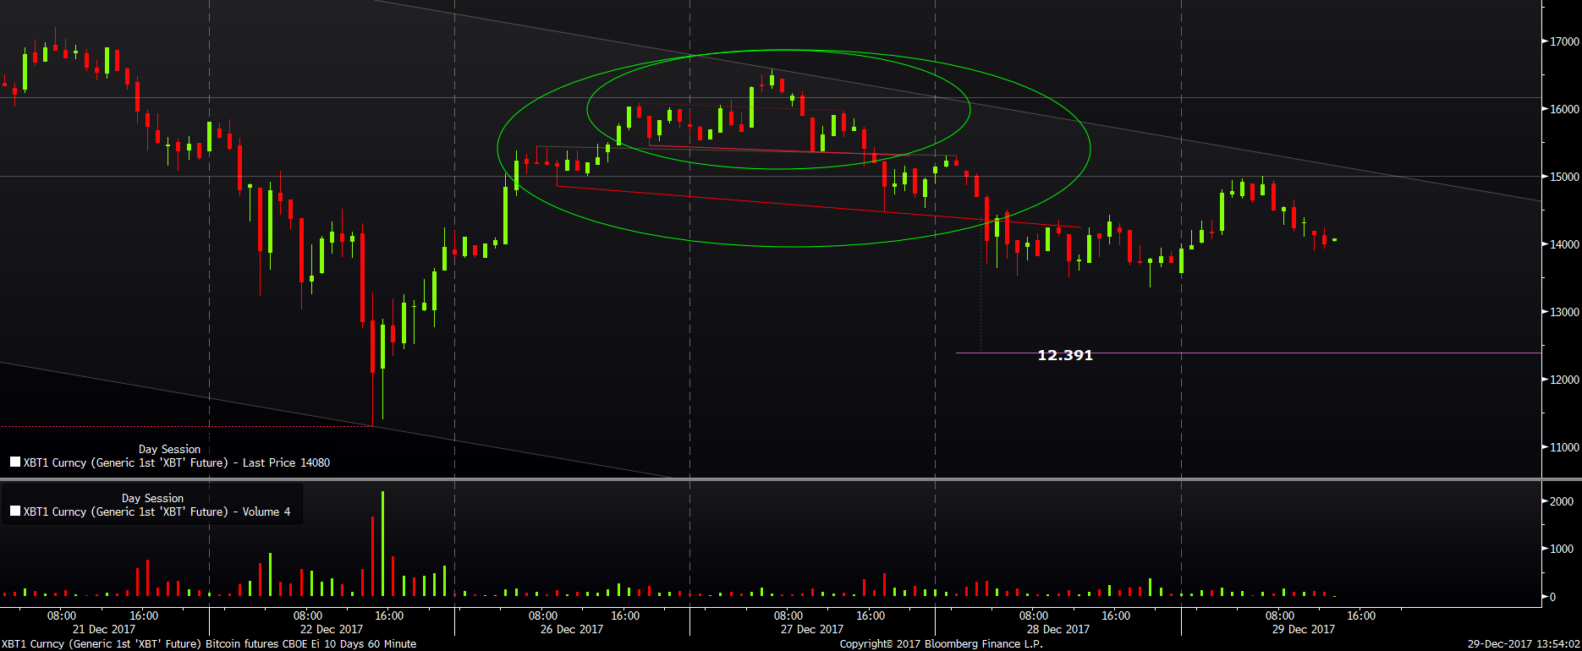
Task: Select the Bitcoin futures CBOE chart title footer
Action: click(x=208, y=644)
